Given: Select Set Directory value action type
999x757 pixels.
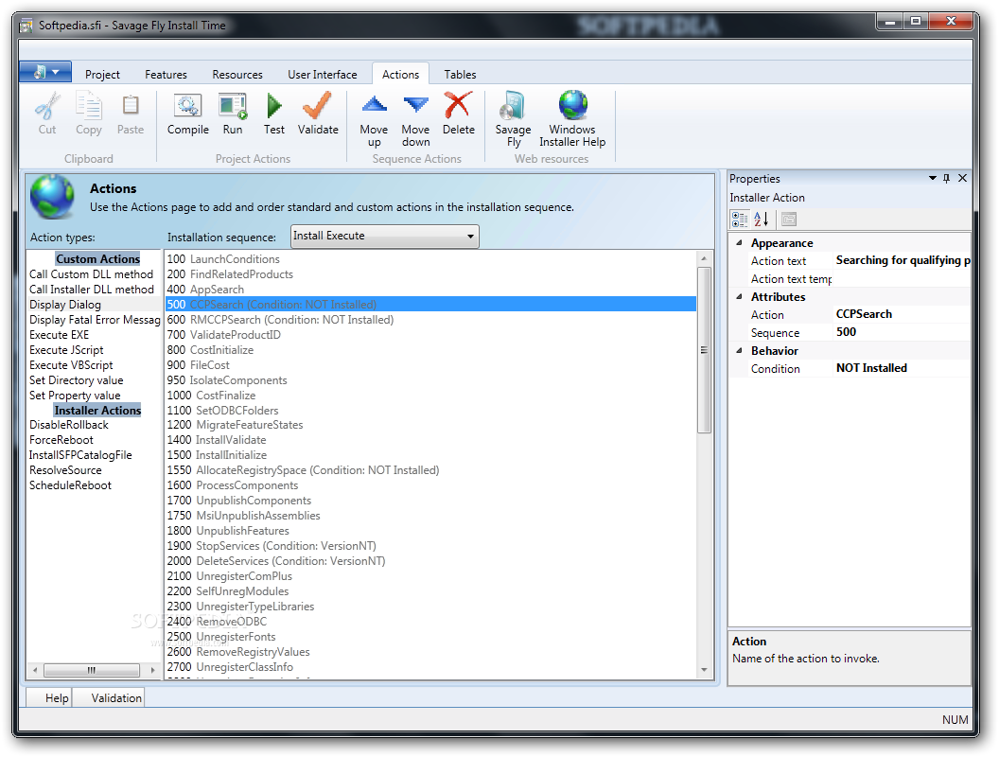Looking at the screenshot, I should coord(76,380).
